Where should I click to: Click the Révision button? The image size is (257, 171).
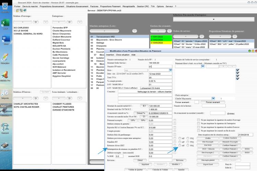click(x=180, y=160)
